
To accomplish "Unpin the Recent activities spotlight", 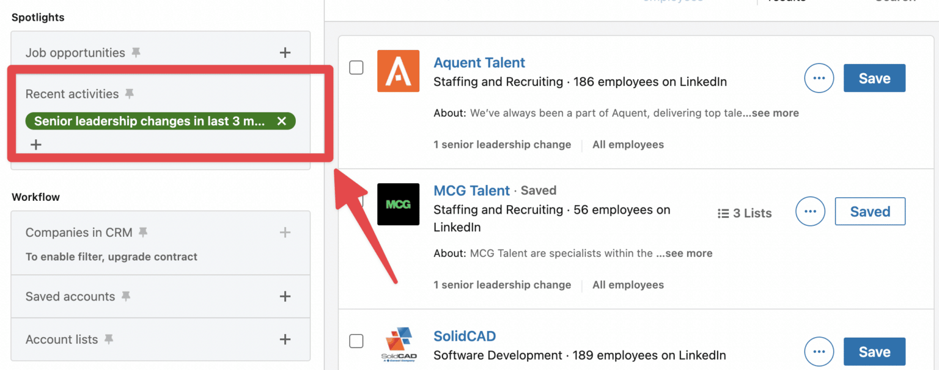I will [x=129, y=94].
